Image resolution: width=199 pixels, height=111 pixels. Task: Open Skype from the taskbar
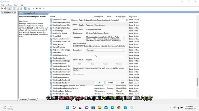pyautogui.click(x=125, y=108)
